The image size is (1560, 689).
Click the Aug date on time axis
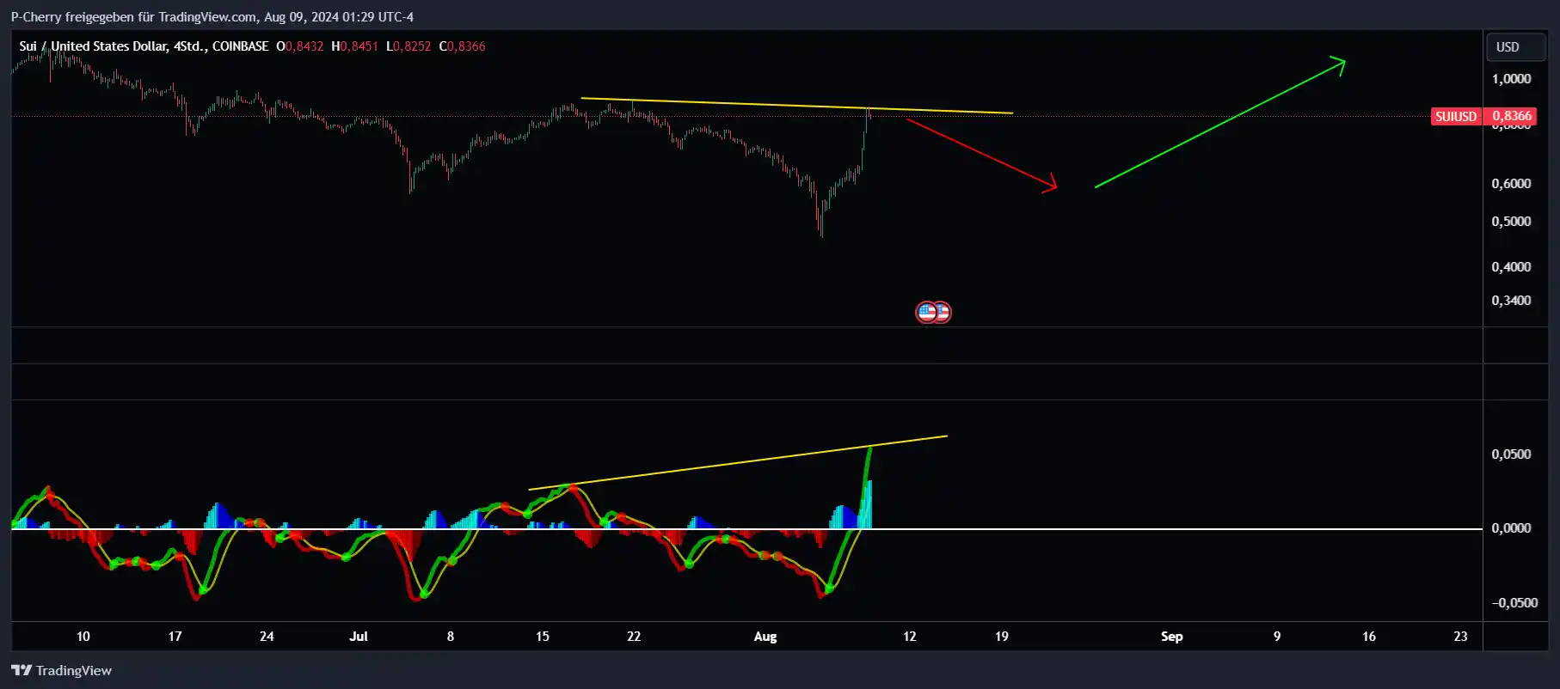pyautogui.click(x=765, y=637)
